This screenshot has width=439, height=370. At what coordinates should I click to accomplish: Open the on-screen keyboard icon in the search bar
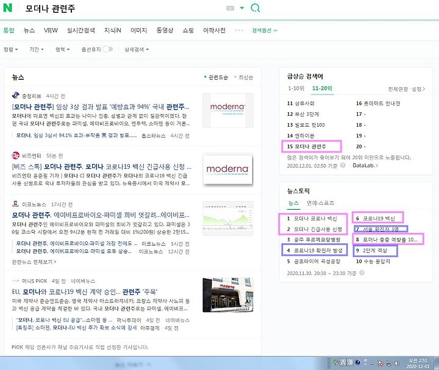click(230, 8)
